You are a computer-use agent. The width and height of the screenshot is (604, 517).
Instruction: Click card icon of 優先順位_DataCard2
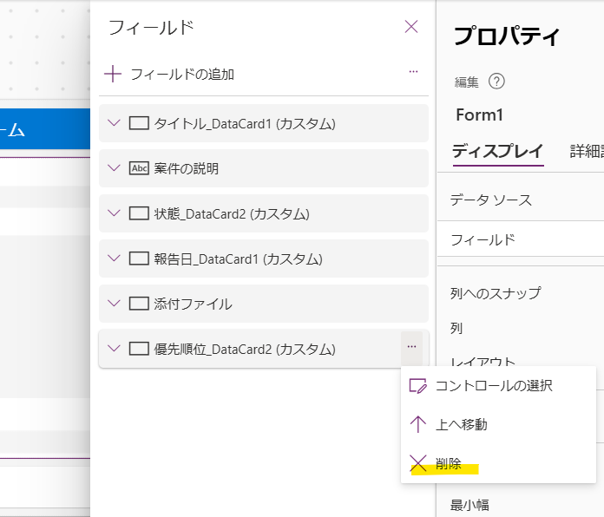click(x=139, y=349)
